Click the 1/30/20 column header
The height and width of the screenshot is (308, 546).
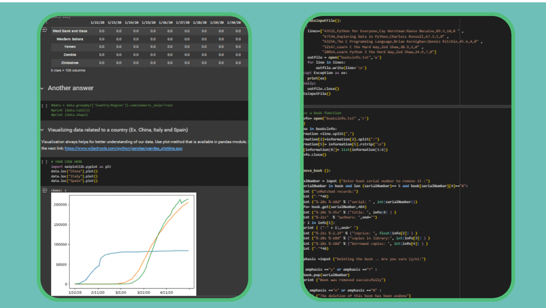click(234, 22)
